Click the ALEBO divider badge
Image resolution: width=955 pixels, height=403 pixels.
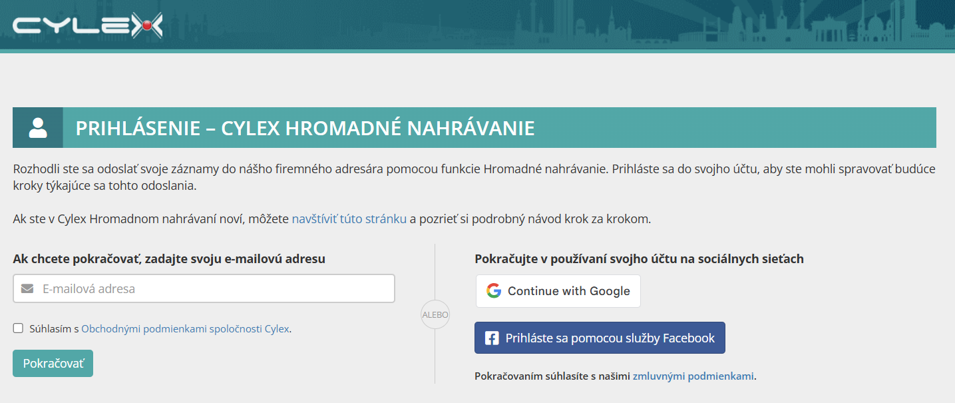tap(435, 314)
